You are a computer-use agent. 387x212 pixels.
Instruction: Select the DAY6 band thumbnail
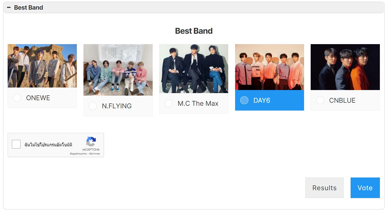(269, 67)
